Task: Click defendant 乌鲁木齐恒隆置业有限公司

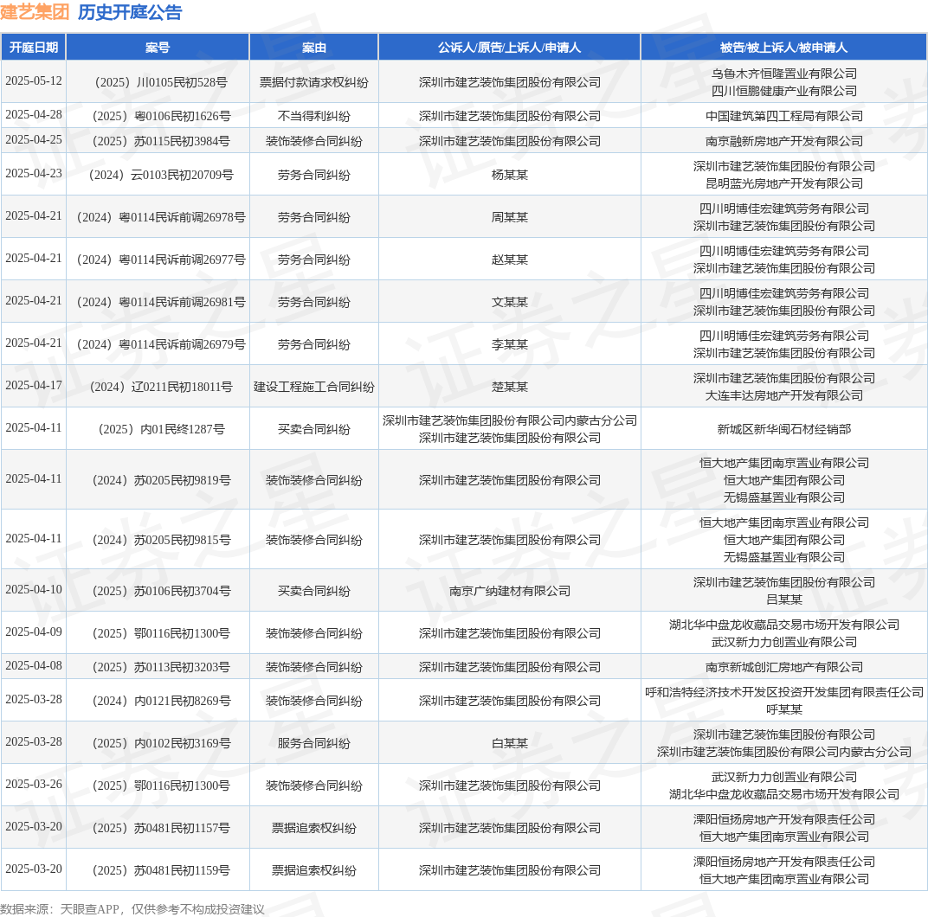Action: click(784, 74)
